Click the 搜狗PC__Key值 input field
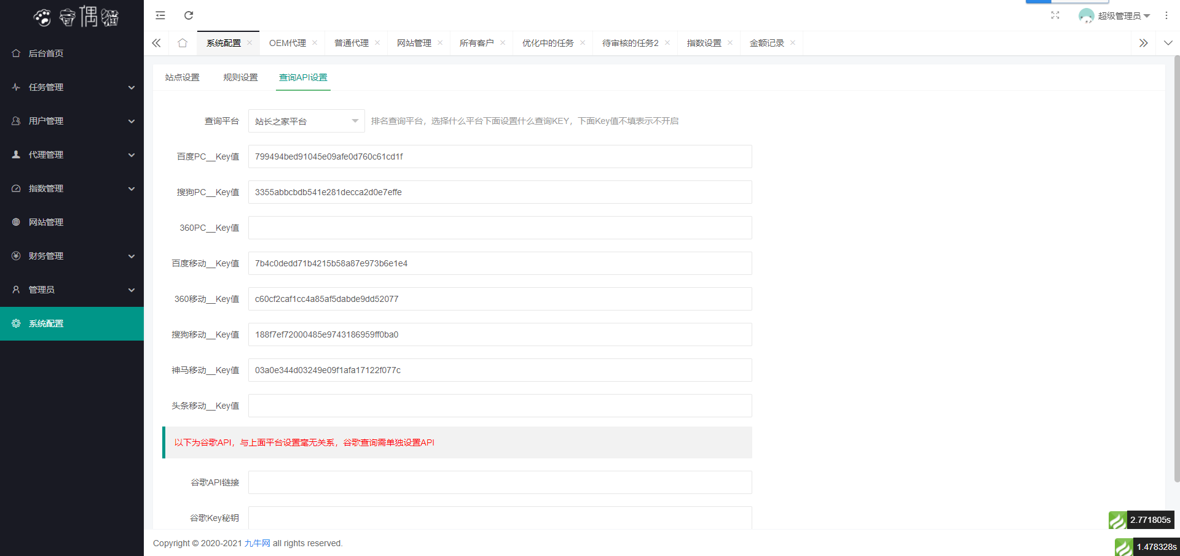The image size is (1180, 556). point(500,192)
